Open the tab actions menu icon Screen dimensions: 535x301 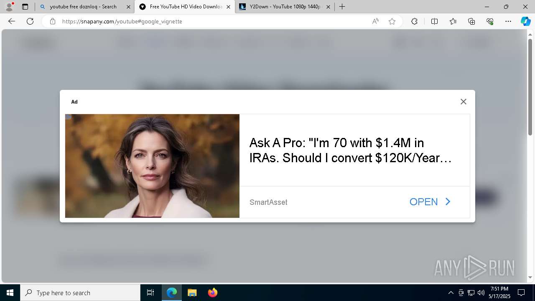25,7
